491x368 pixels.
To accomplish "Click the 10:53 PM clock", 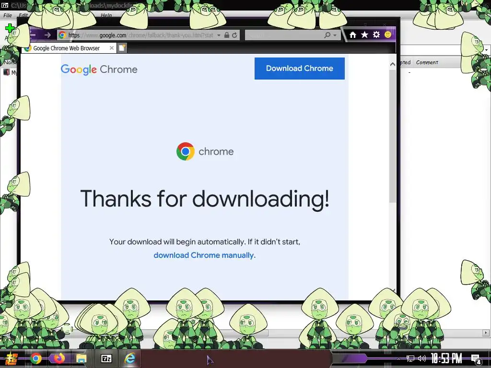I will click(446, 358).
